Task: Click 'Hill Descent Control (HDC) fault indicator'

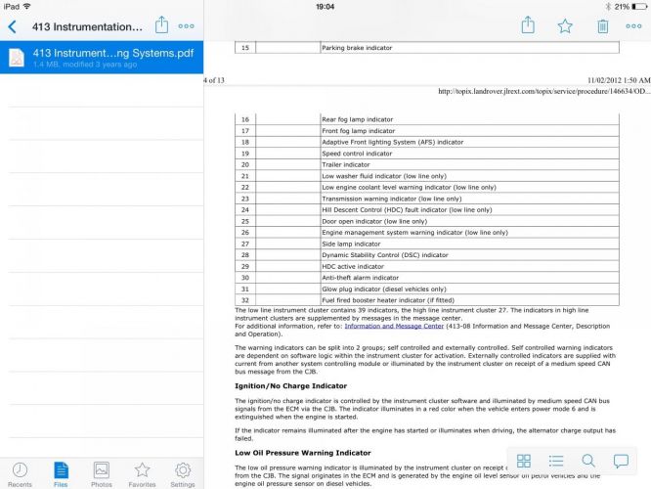Action: [x=407, y=210]
